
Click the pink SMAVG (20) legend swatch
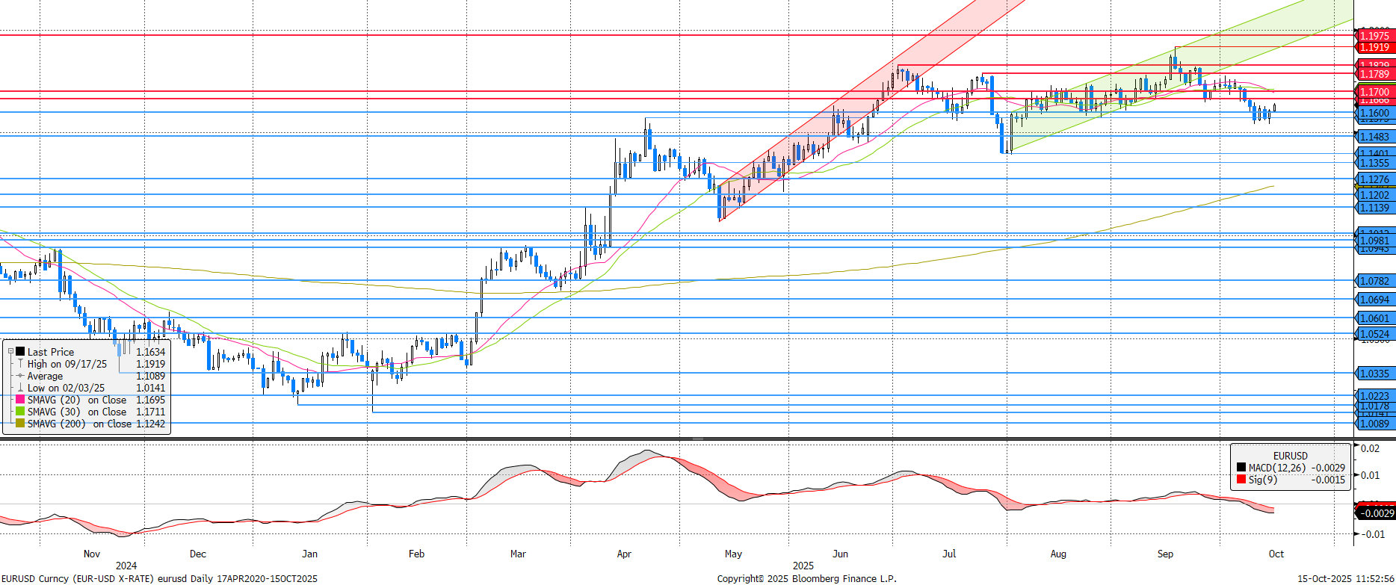tap(20, 400)
